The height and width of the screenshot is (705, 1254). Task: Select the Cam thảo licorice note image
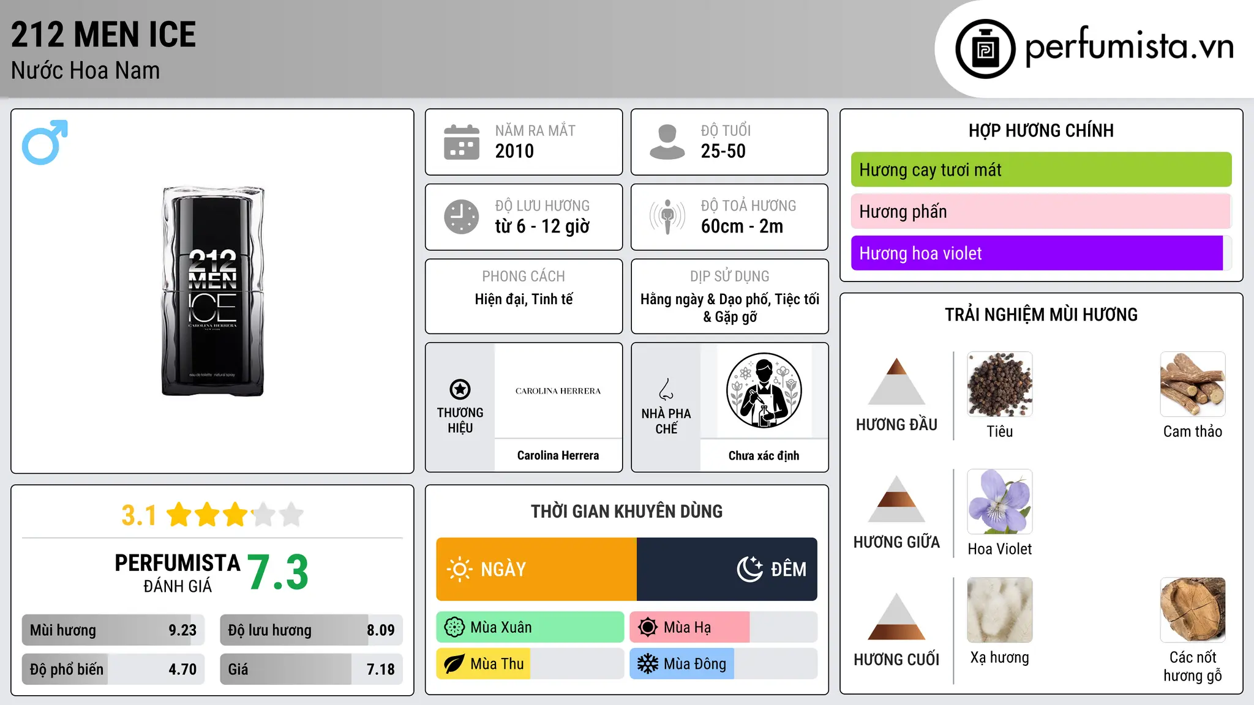point(1193,384)
